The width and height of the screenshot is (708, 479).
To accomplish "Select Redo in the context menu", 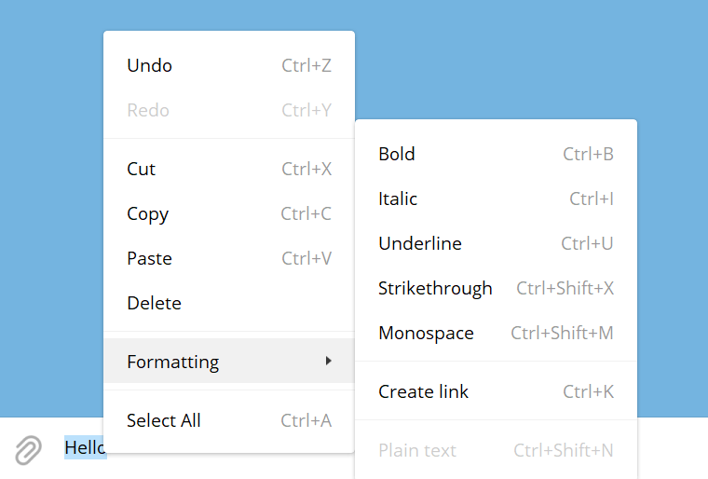I will 148,111.
